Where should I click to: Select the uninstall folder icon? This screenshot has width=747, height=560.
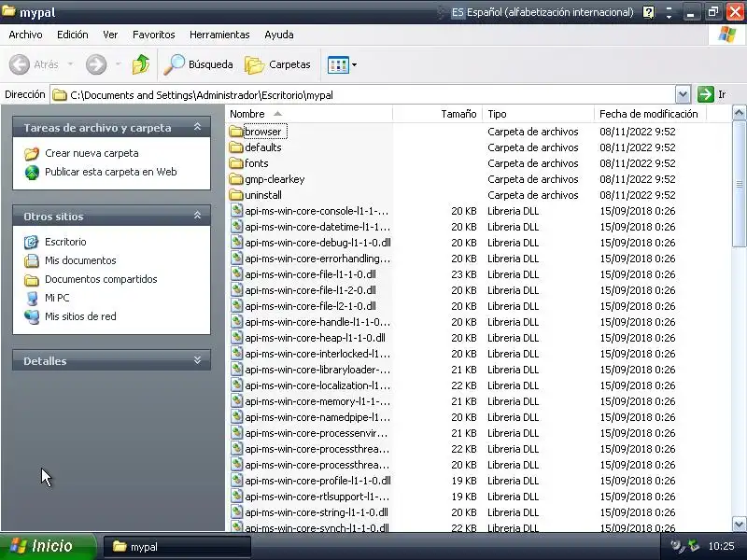[x=236, y=195]
